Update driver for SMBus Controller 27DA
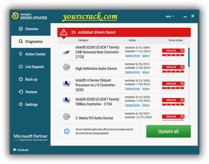This screenshot has width=209, height=164. (133, 105)
